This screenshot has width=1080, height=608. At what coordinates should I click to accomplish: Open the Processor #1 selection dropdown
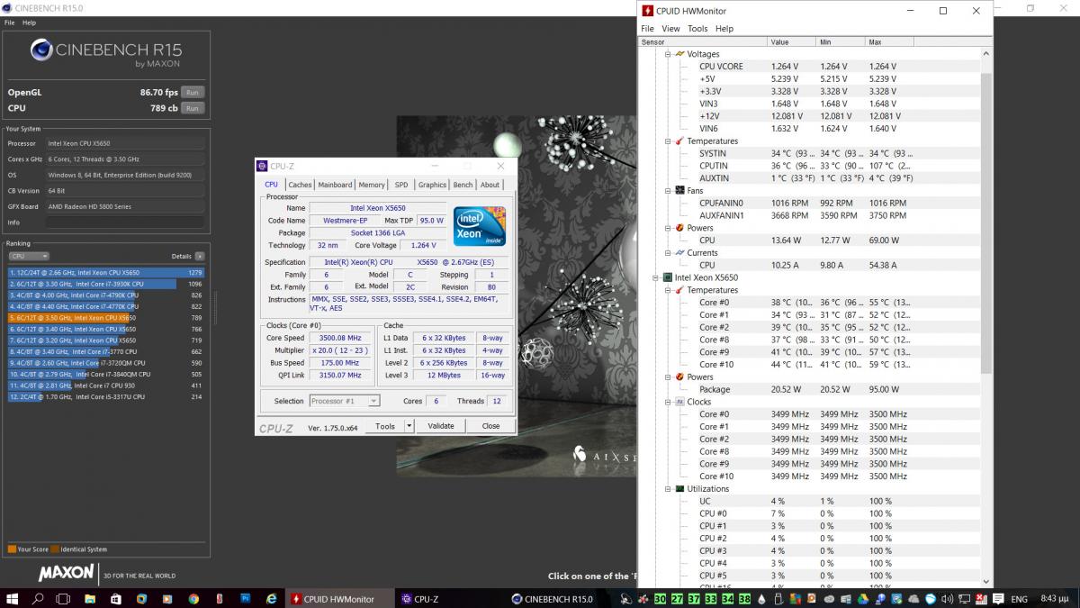[x=345, y=401]
